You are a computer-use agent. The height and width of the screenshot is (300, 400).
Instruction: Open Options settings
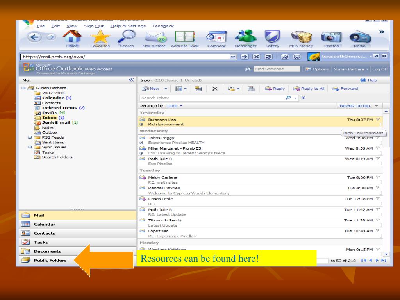coord(317,69)
